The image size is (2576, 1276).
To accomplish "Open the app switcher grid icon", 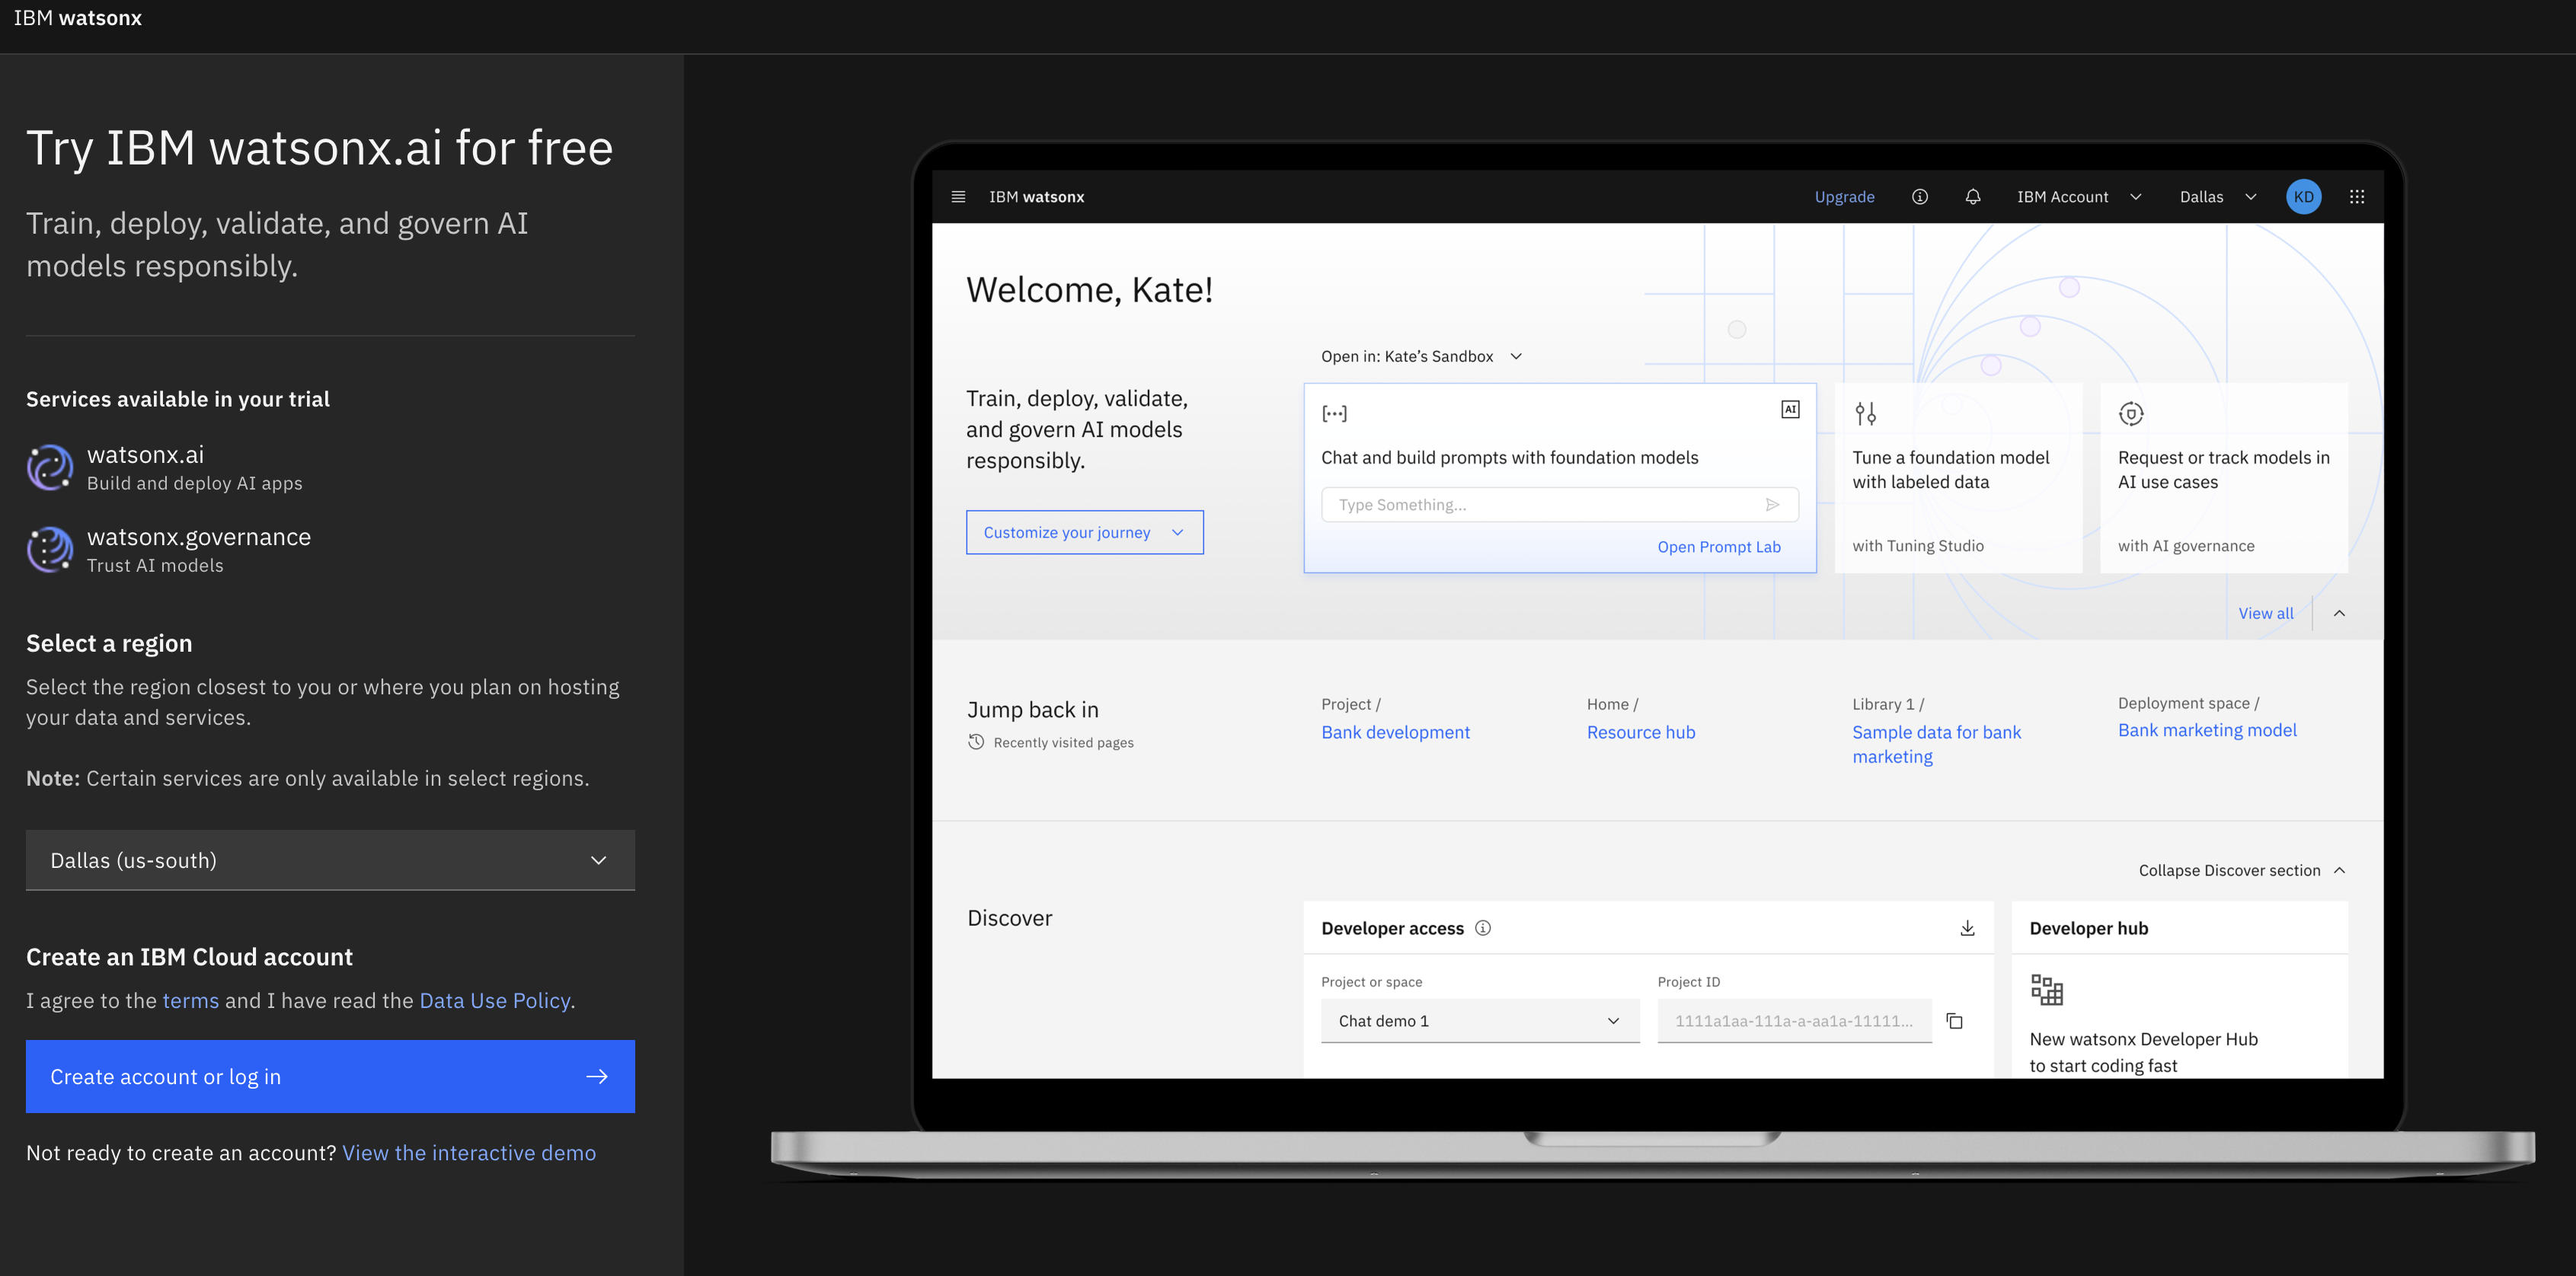I will point(2357,197).
